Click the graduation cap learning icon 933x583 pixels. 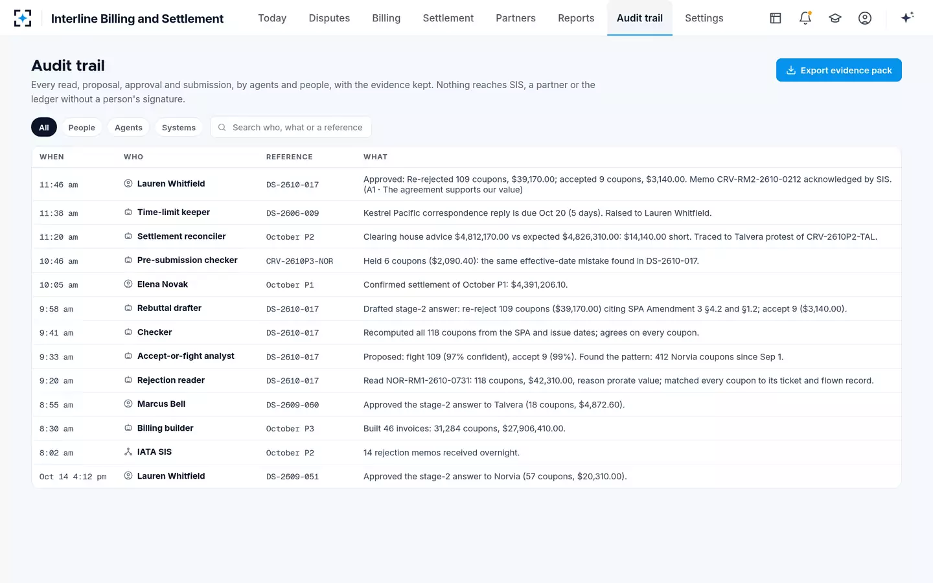pyautogui.click(x=835, y=18)
